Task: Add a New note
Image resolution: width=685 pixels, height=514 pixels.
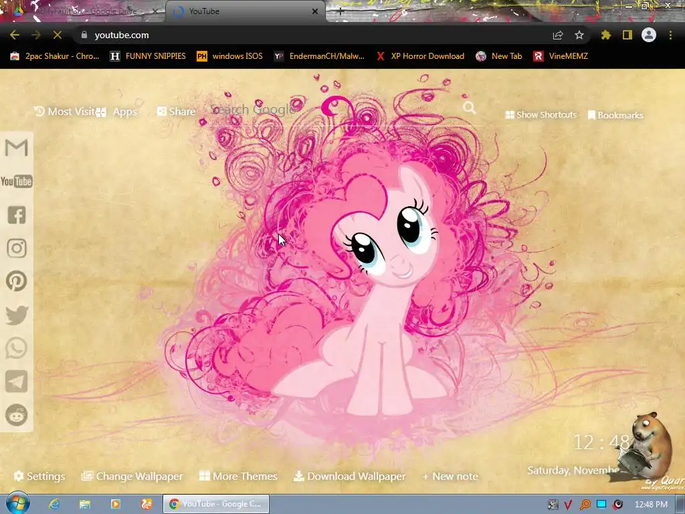Action: (450, 476)
